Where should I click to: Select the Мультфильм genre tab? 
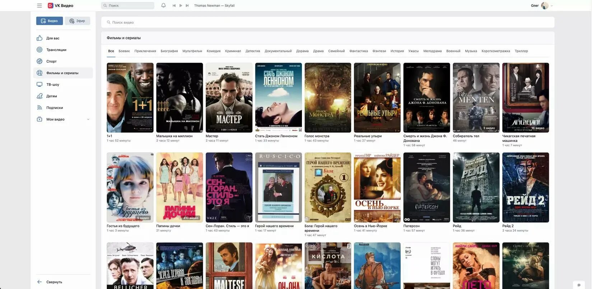(x=192, y=51)
